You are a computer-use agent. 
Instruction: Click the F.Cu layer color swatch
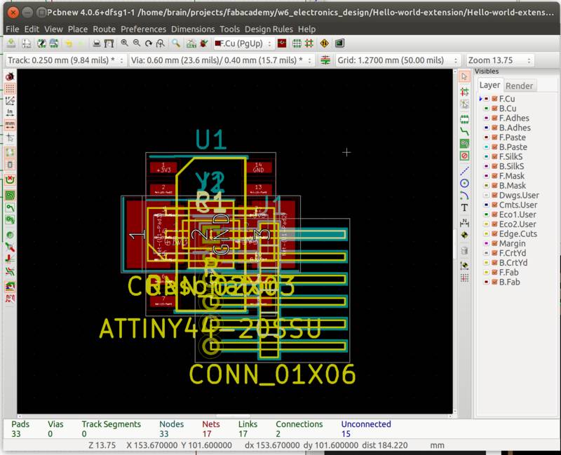pyautogui.click(x=487, y=98)
